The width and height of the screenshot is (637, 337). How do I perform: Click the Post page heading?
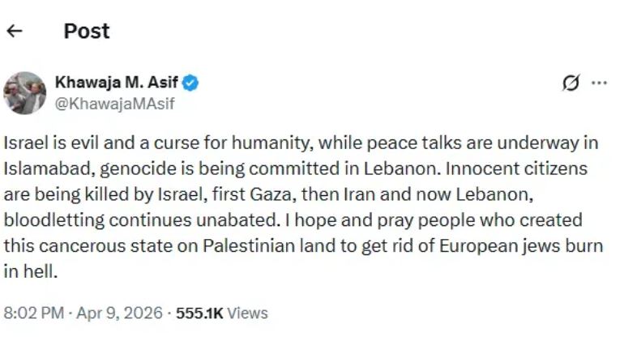click(x=86, y=32)
